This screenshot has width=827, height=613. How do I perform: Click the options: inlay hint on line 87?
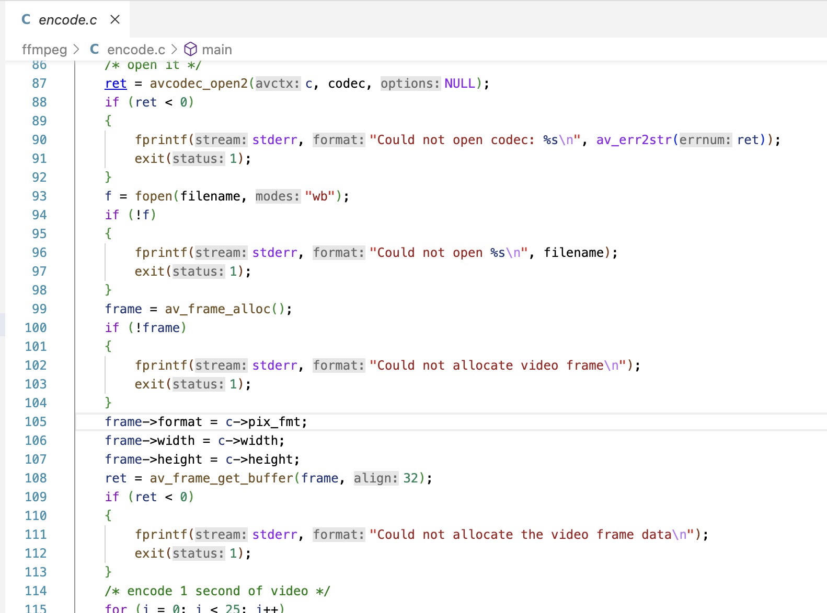[410, 84]
